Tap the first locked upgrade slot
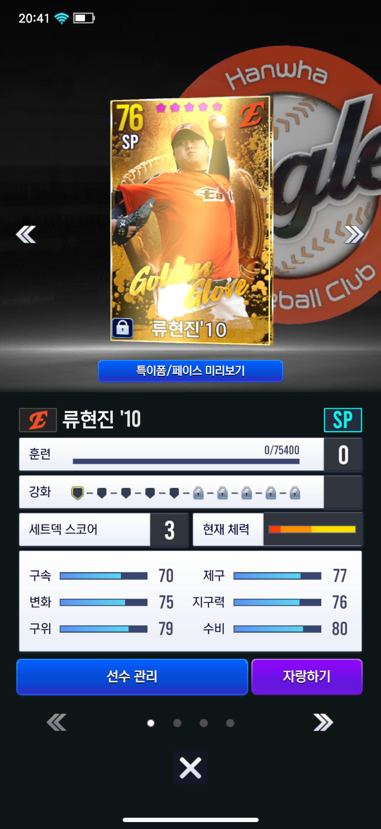381x829 pixels. point(198,493)
